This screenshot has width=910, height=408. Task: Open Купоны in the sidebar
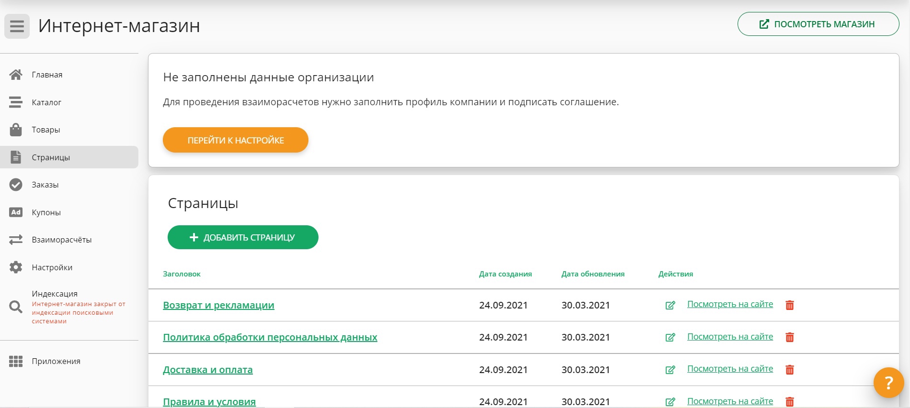coord(69,212)
